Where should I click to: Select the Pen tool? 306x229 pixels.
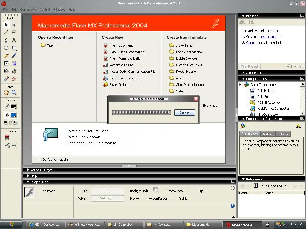[x=6, y=40]
